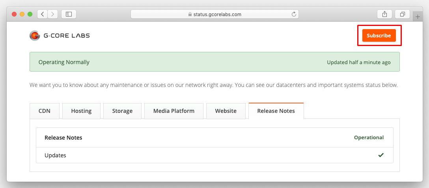Image resolution: width=429 pixels, height=188 pixels.
Task: Click the Safari forward arrow
Action: tap(53, 14)
